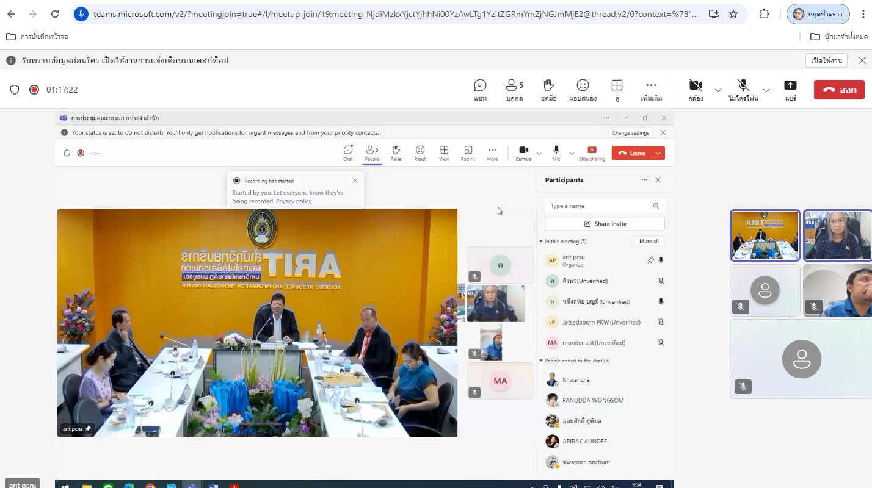This screenshot has height=488, width=872.
Task: Select moniter arit (Unverified) participant
Action: [605, 343]
